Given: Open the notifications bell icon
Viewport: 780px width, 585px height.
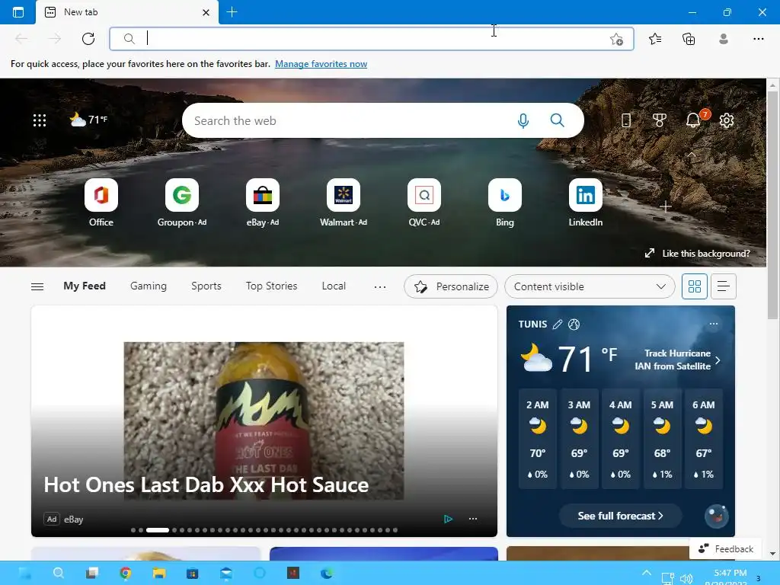Looking at the screenshot, I should pyautogui.click(x=693, y=120).
